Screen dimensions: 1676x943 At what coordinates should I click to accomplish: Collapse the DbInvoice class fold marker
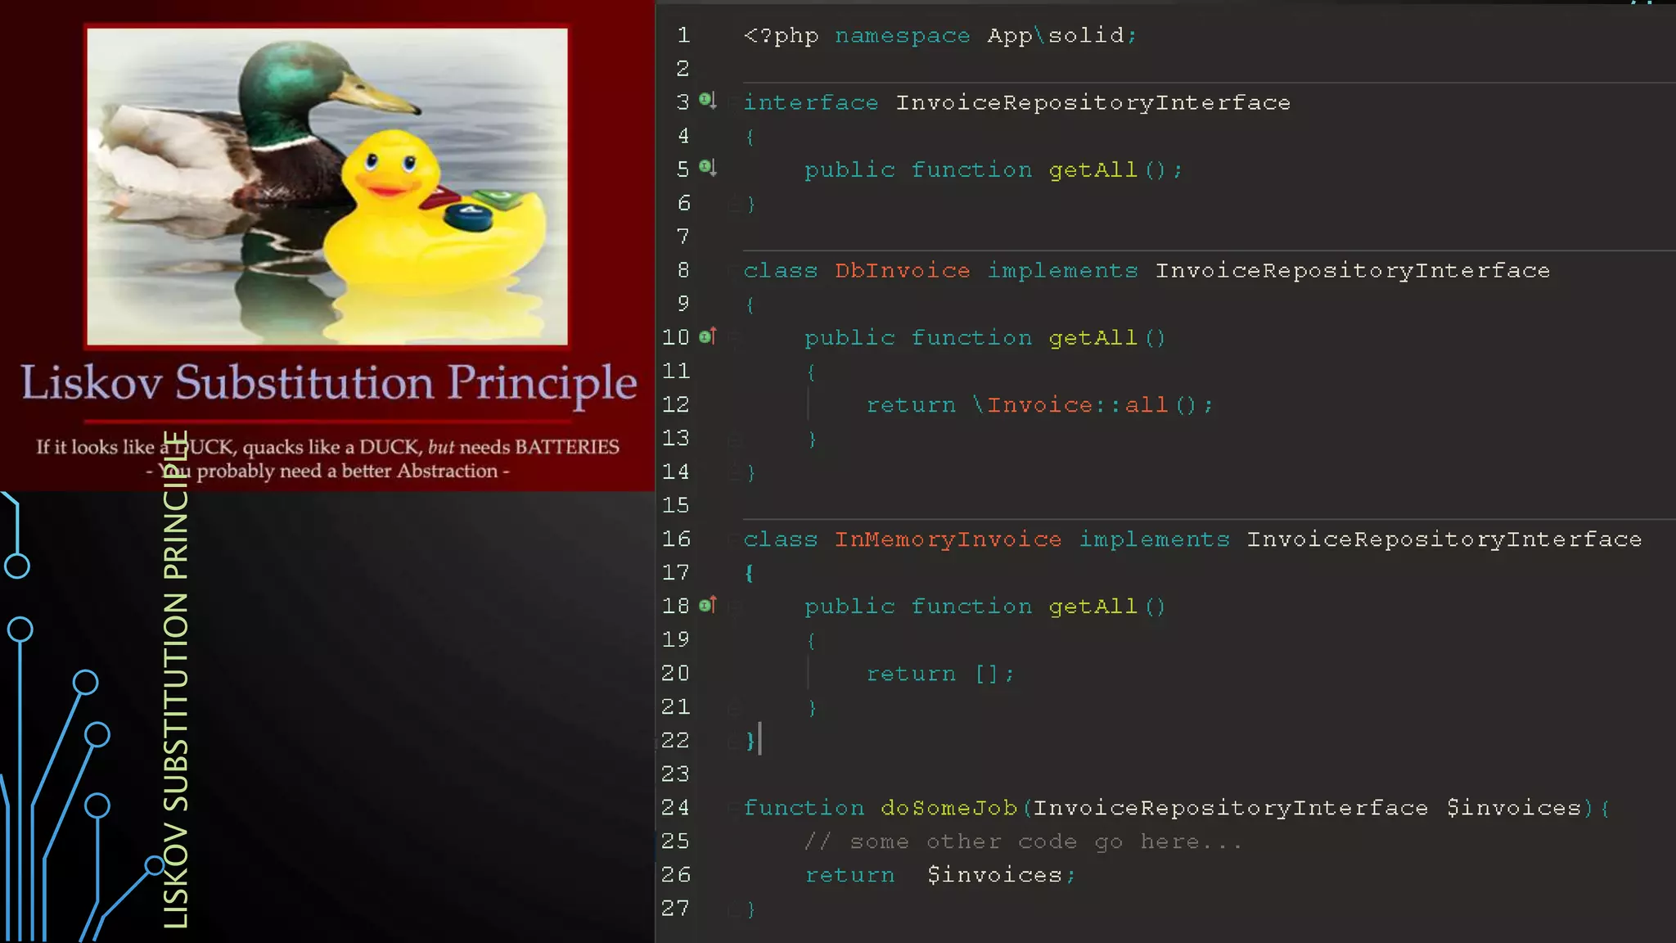coord(734,271)
